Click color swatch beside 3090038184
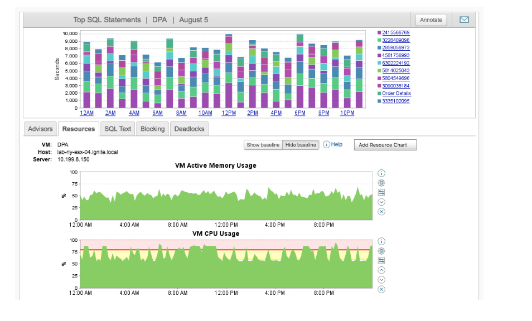 click(379, 86)
